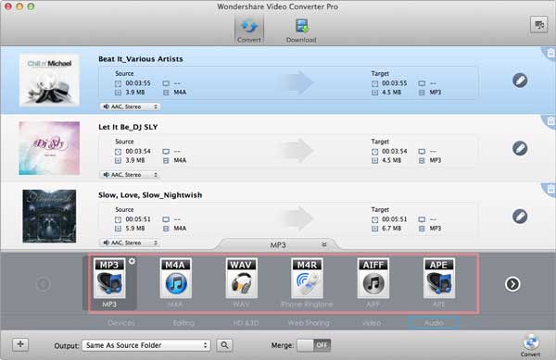
Task: Switch to the Web Sharing format tab
Action: click(x=309, y=323)
